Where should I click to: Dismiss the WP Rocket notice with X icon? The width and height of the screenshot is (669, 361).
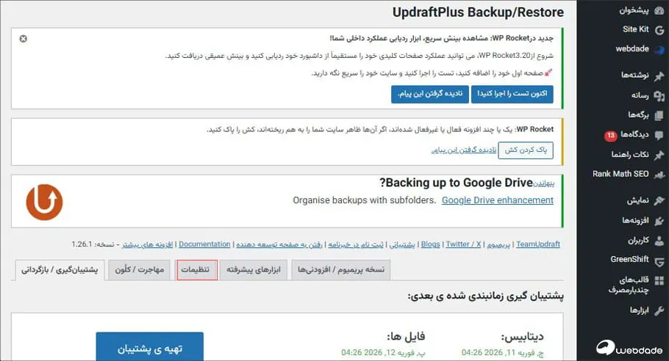click(23, 39)
